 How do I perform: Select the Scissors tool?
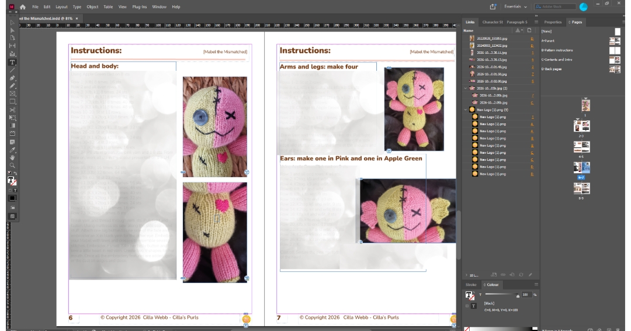click(12, 110)
